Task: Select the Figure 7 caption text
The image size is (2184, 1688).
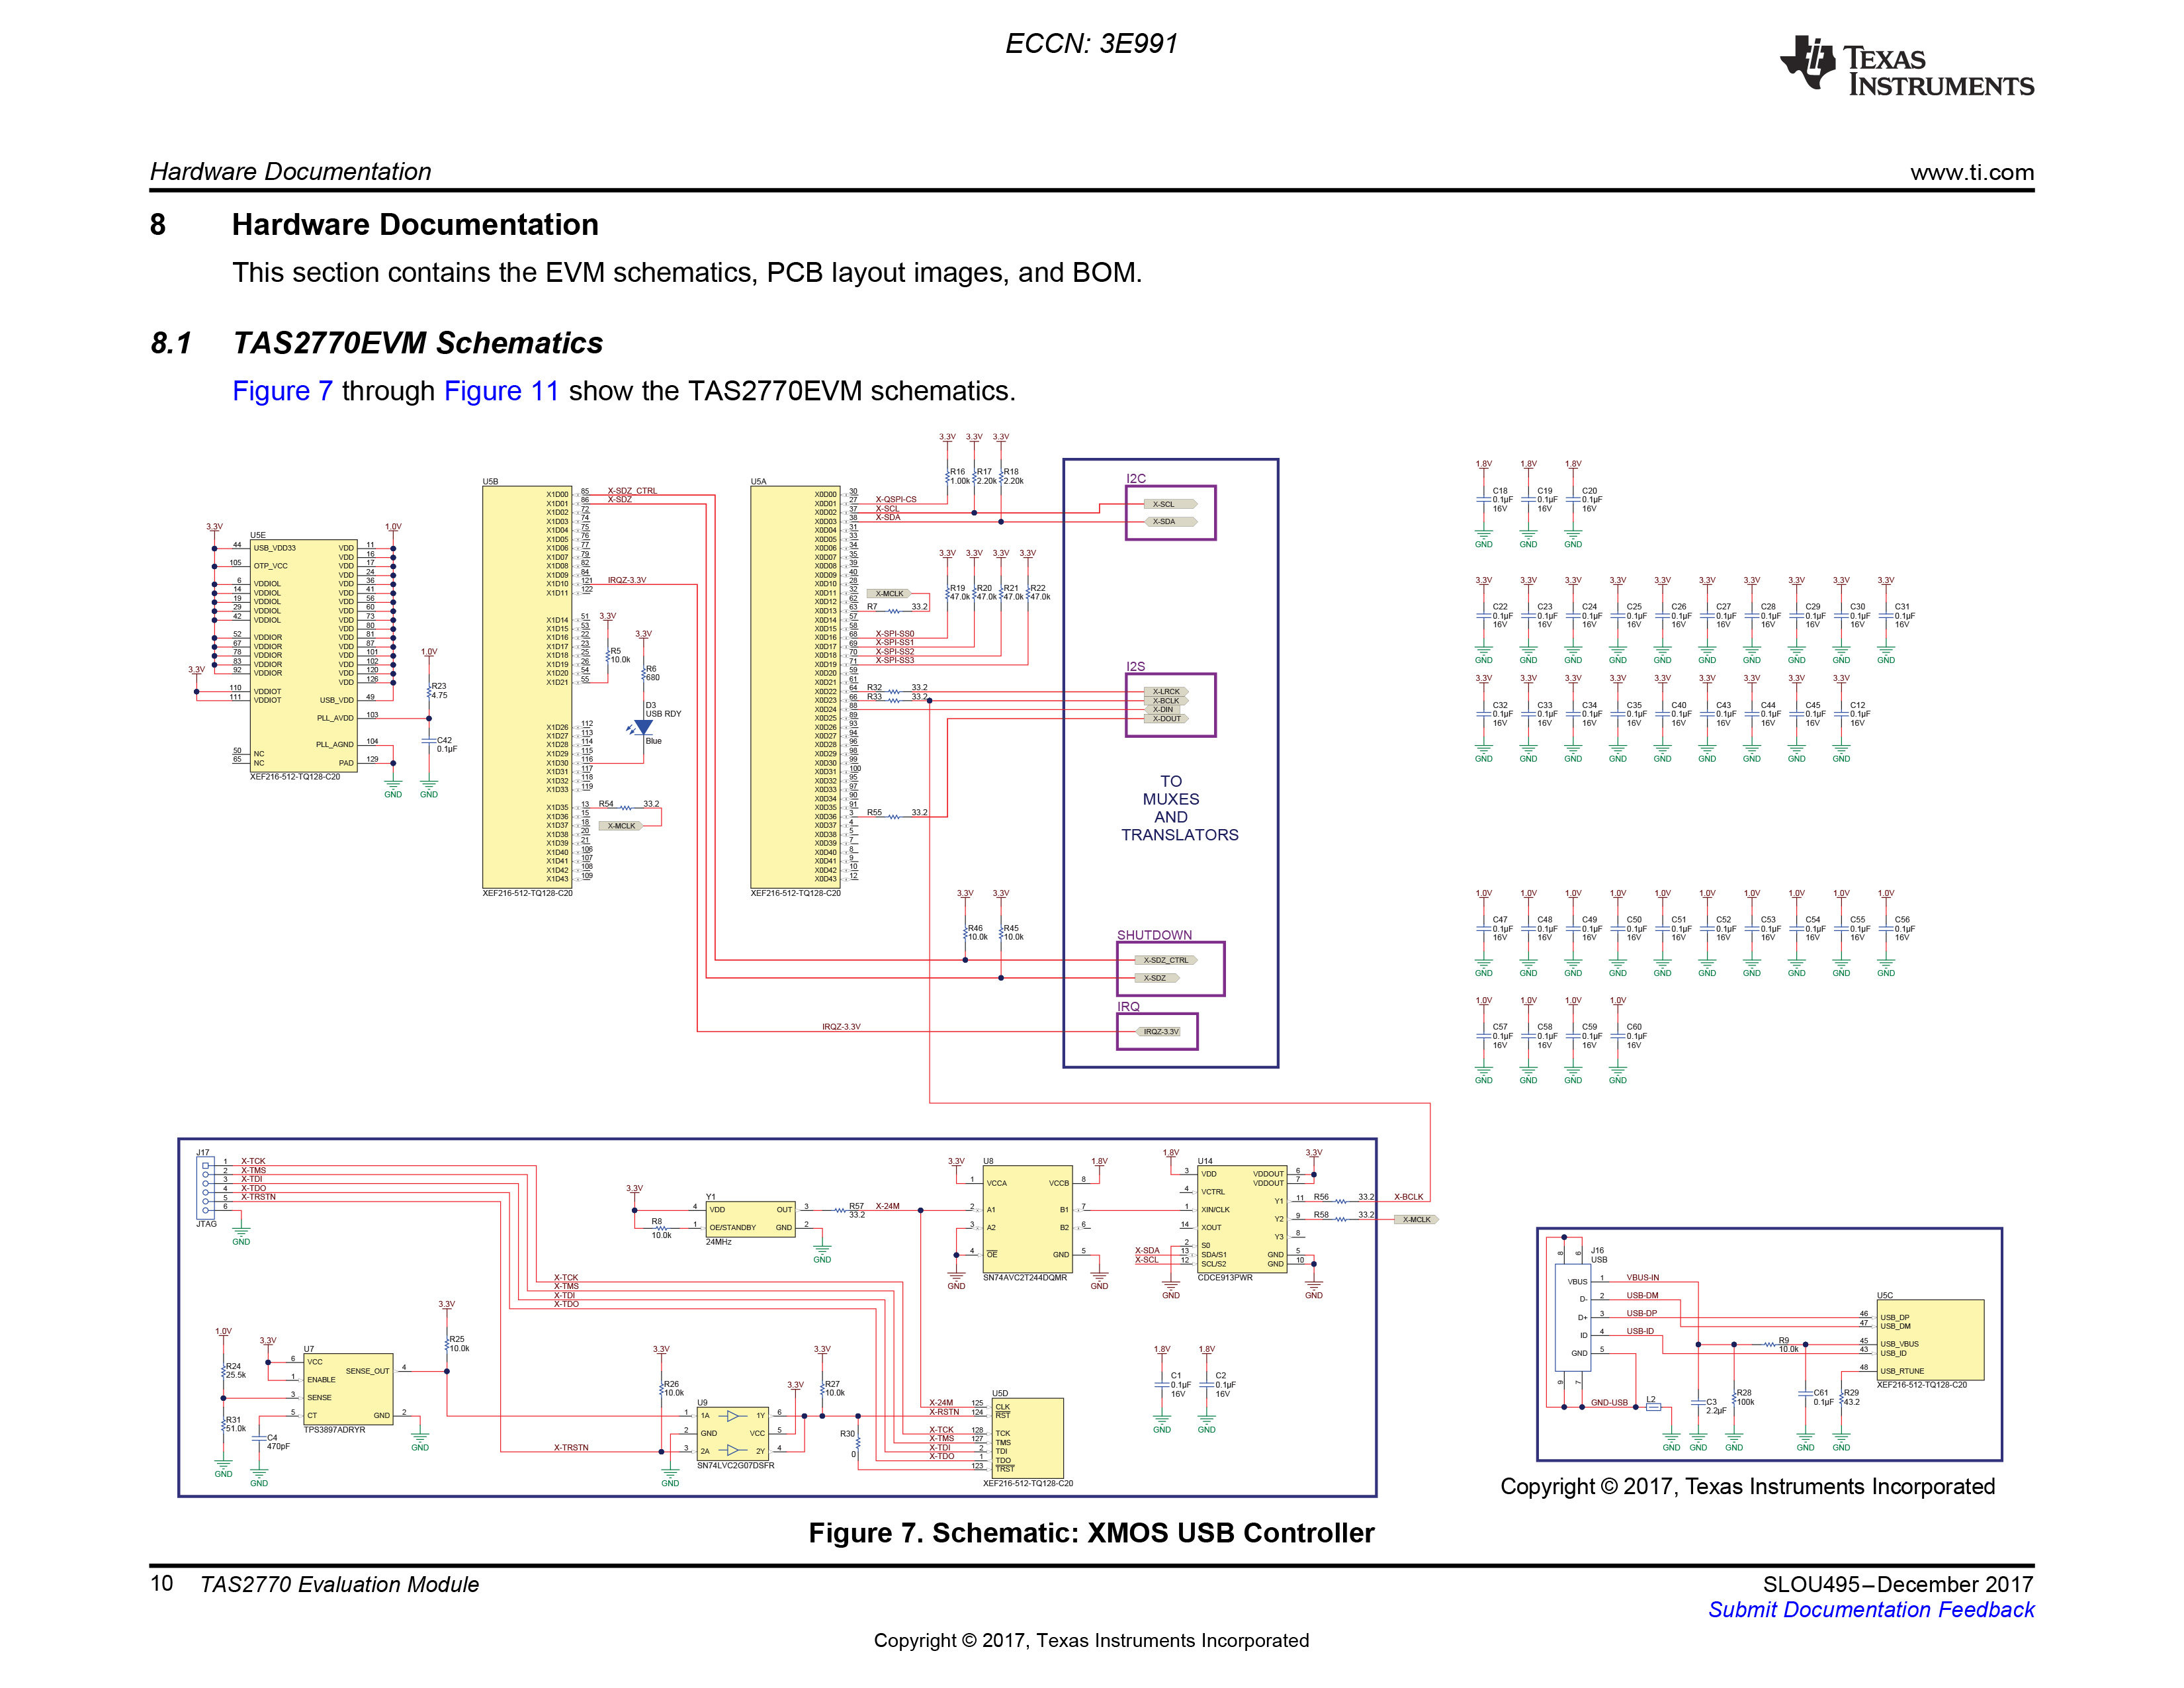Action: pyautogui.click(x=1091, y=1532)
